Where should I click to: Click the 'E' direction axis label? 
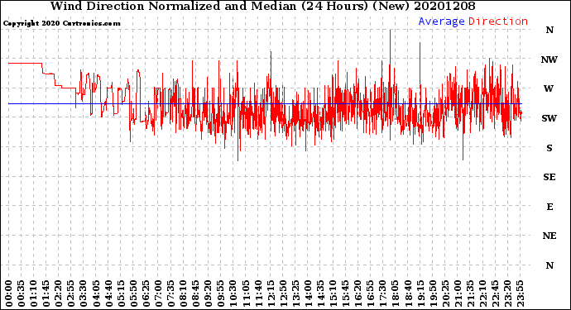coord(549,207)
